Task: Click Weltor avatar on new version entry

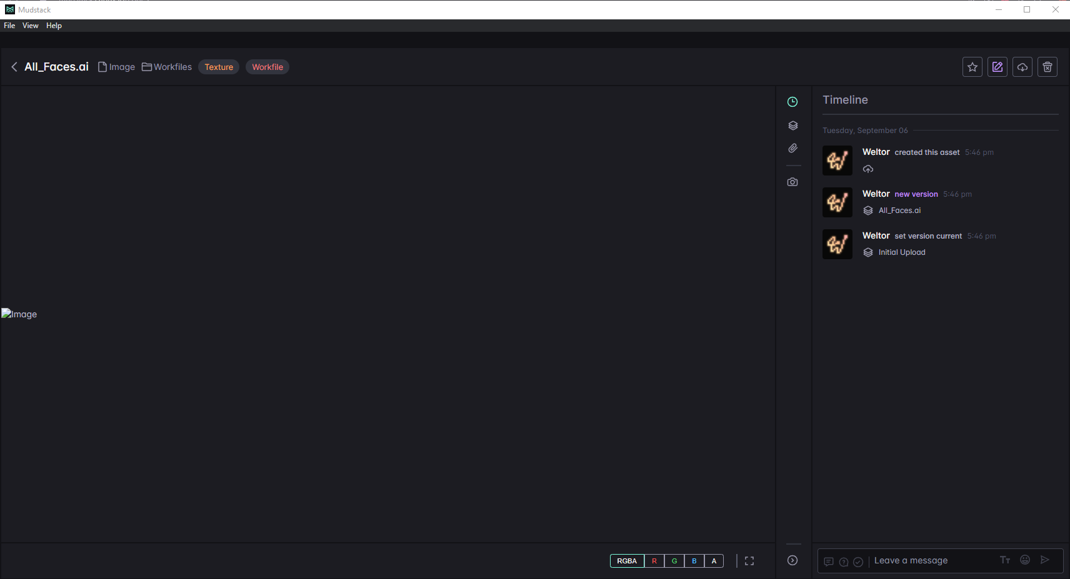Action: coord(837,202)
